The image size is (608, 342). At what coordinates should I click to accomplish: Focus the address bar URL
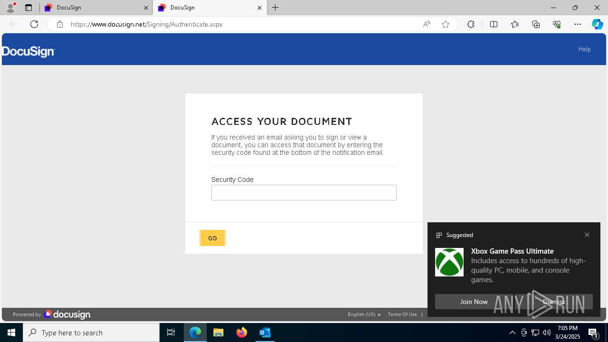(x=147, y=24)
